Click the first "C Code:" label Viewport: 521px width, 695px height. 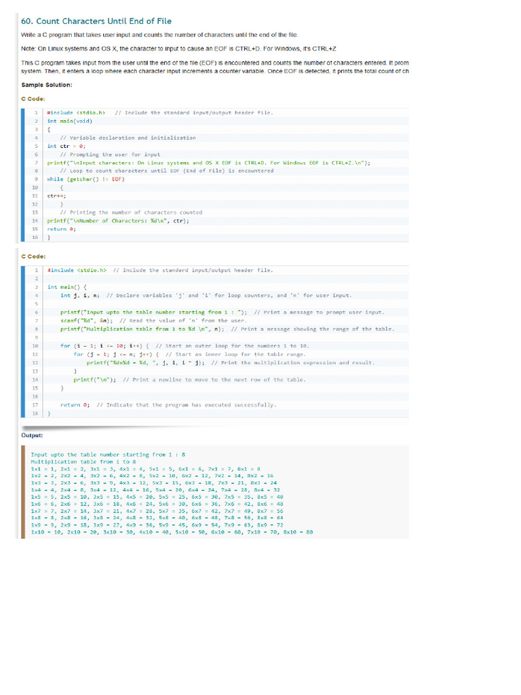tap(33, 99)
